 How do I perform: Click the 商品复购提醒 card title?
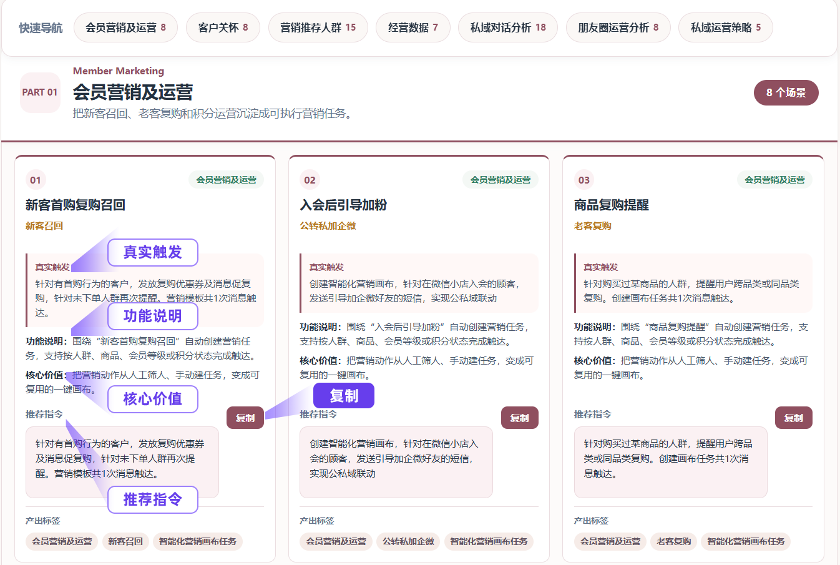pyautogui.click(x=612, y=205)
